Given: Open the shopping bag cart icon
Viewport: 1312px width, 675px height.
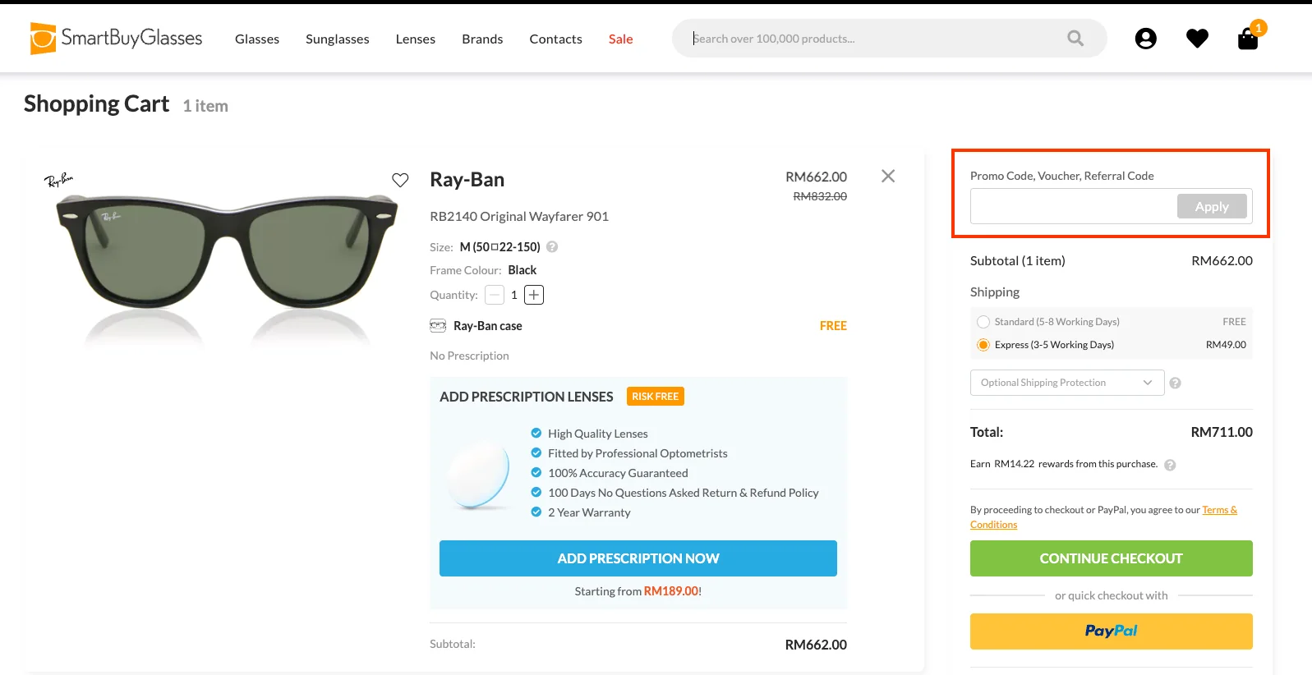Looking at the screenshot, I should (x=1248, y=39).
